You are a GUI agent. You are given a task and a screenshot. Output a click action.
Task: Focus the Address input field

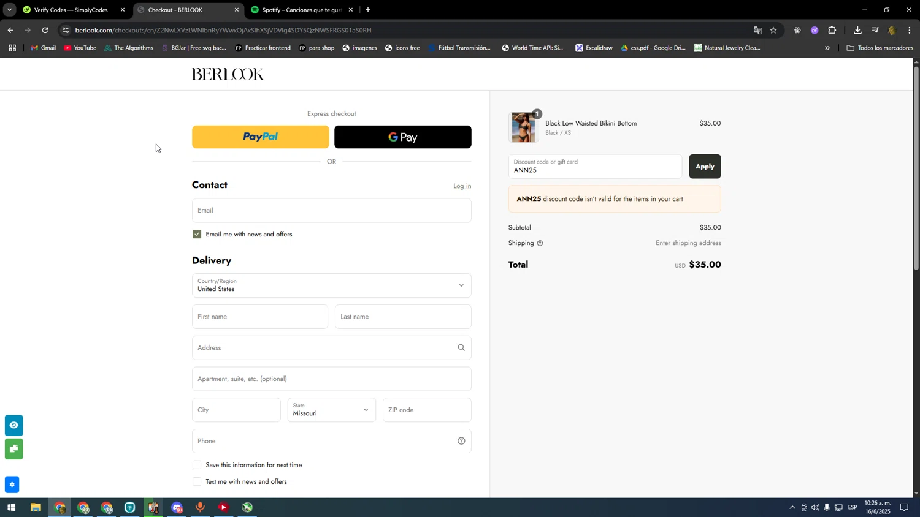[x=332, y=348]
